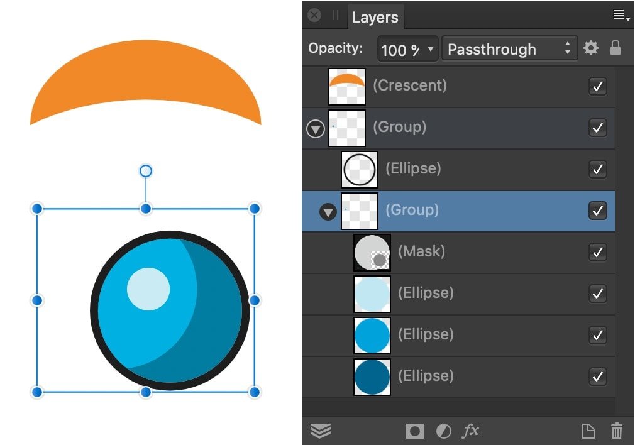Open the Passthrough blend mode dropdown
Screen dimensions: 635x445
tap(509, 49)
